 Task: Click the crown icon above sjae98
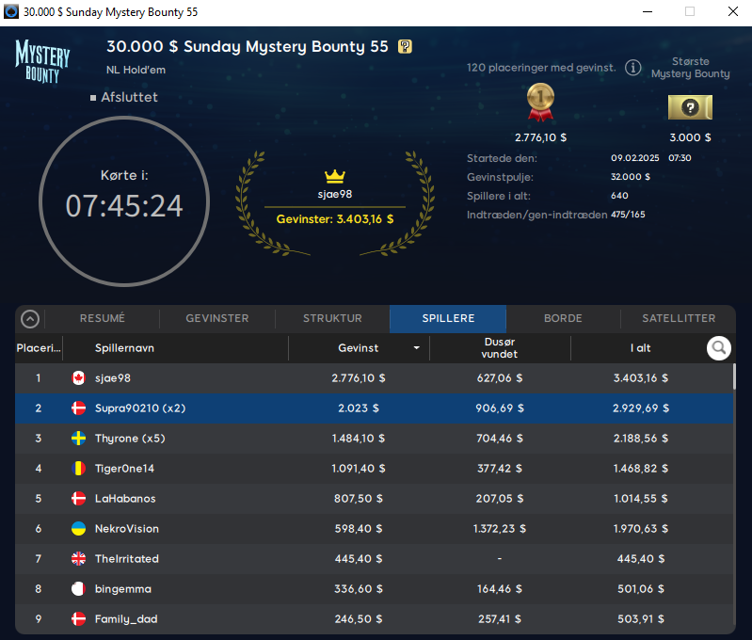tap(335, 176)
